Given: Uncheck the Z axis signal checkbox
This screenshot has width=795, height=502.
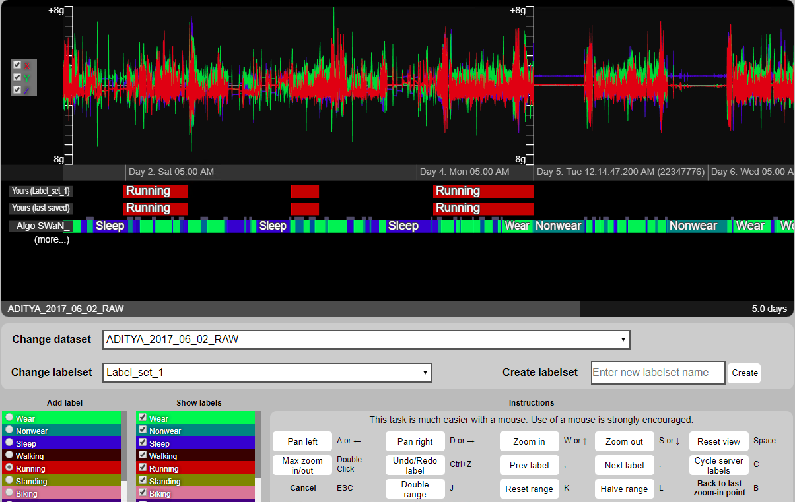Looking at the screenshot, I should tap(17, 90).
